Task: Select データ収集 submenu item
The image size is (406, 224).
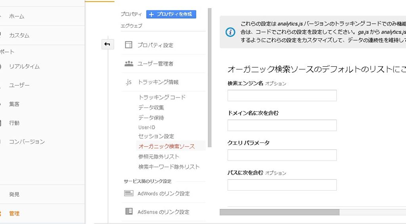Action: coord(151,107)
